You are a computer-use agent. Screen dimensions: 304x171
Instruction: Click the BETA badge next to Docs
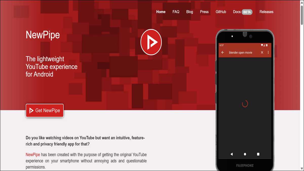coord(247,12)
